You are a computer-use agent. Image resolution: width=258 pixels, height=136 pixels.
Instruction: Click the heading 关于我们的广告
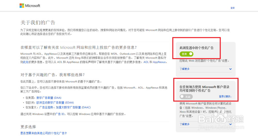[38, 22]
